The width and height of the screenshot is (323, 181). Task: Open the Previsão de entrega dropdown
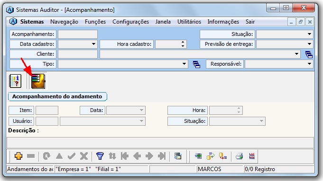point(309,44)
